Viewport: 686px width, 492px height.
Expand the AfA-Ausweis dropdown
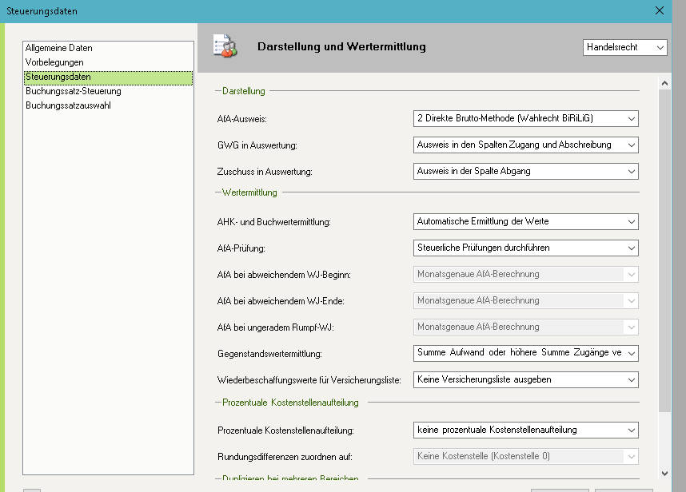(x=525, y=118)
